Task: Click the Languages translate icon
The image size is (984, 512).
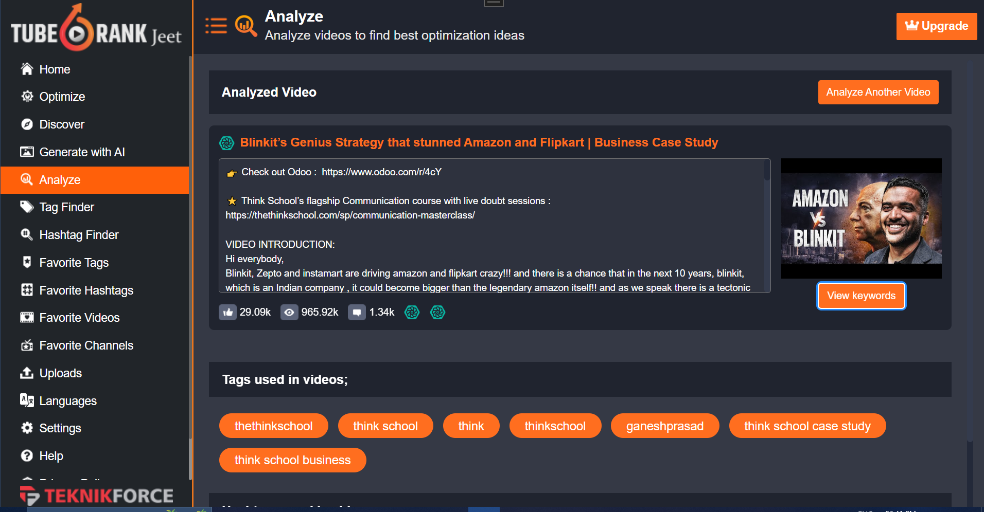Action: 27,400
